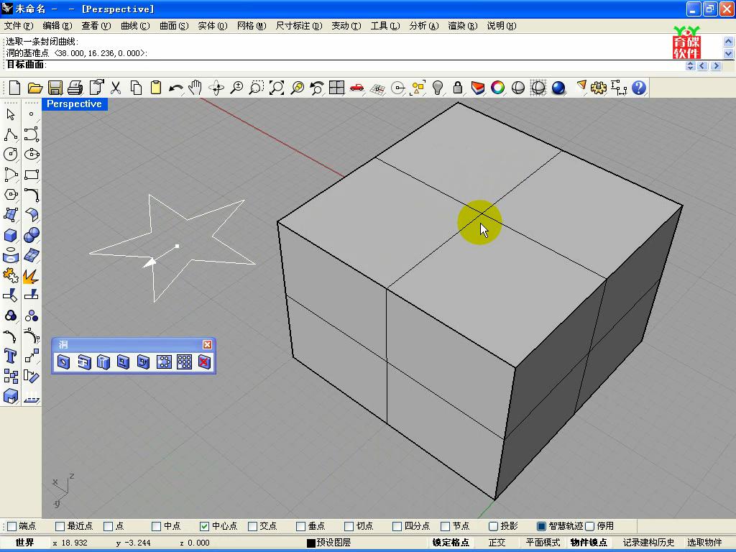Pick the Circle tool in the left toolbar
The image size is (736, 552).
tap(11, 155)
